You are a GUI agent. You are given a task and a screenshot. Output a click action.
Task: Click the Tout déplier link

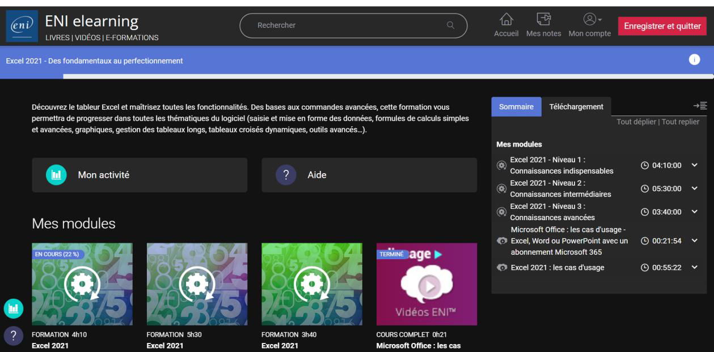(x=636, y=122)
